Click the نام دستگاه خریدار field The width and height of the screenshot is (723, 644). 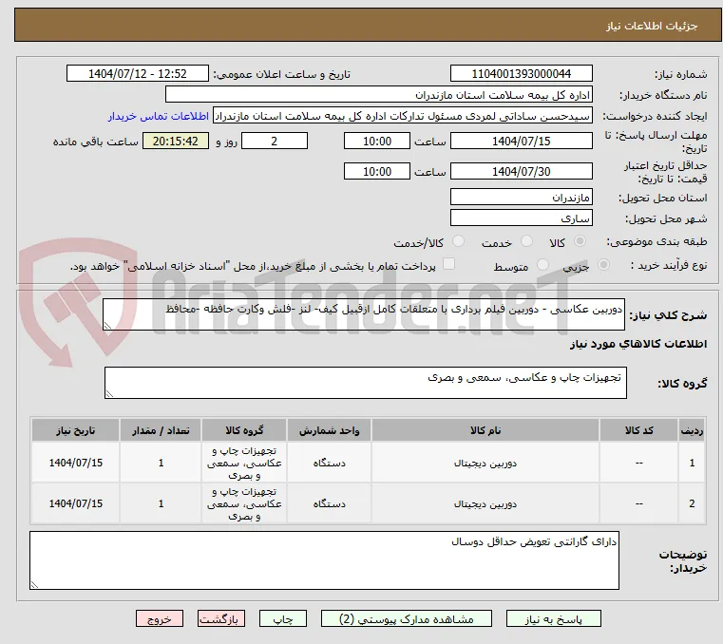378,94
